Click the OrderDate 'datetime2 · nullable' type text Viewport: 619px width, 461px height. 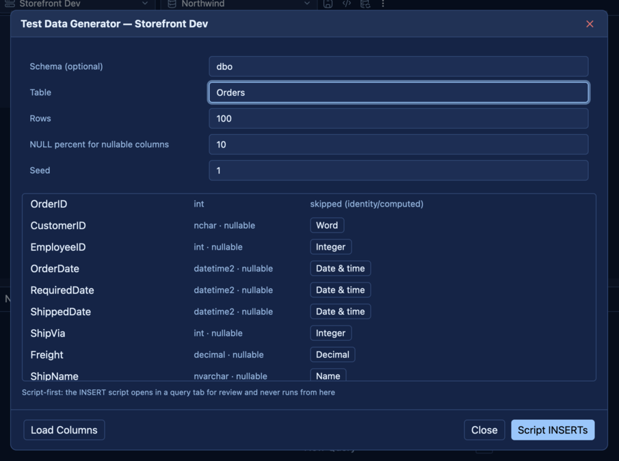[233, 268]
